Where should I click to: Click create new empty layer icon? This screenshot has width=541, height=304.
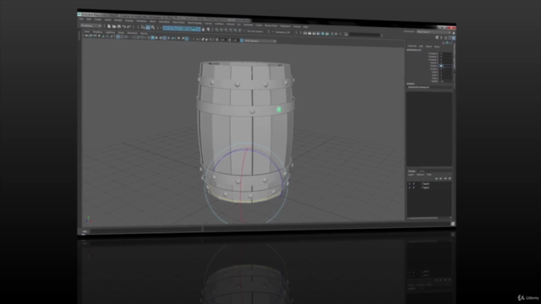(x=445, y=178)
